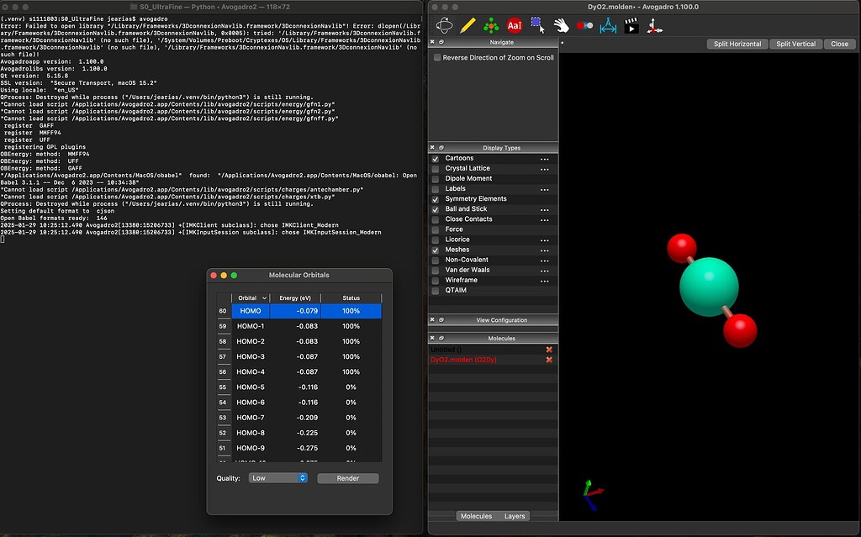Click the Render button for the HOMO orbital
This screenshot has height=537, width=861.
(x=348, y=477)
